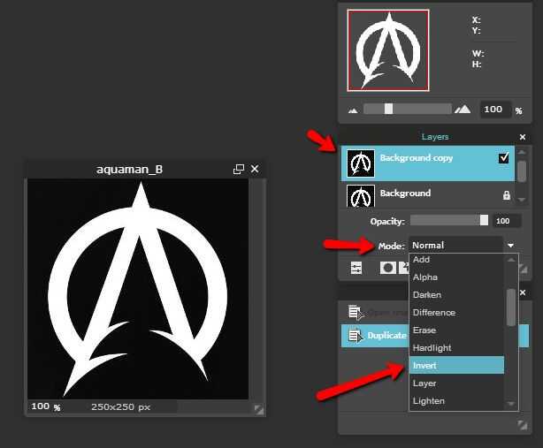Screen dimensions: 543x448
Task: Choose Hardlight blend mode
Action: (456, 347)
